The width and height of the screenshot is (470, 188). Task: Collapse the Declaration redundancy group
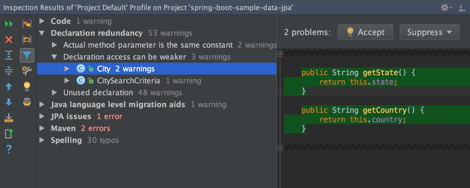click(x=42, y=33)
